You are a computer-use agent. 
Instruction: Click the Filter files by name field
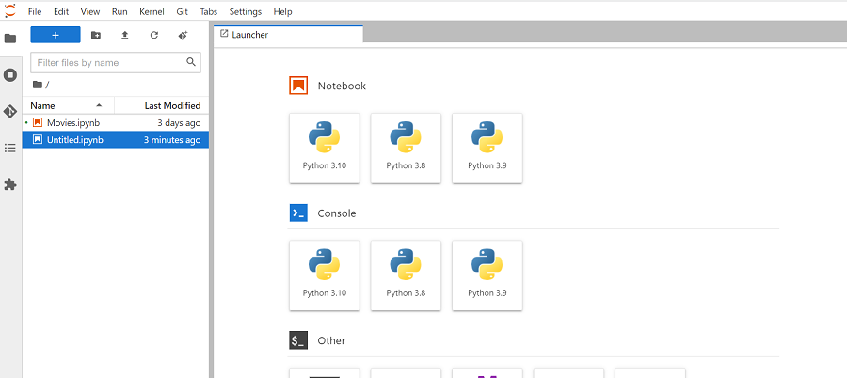point(116,63)
